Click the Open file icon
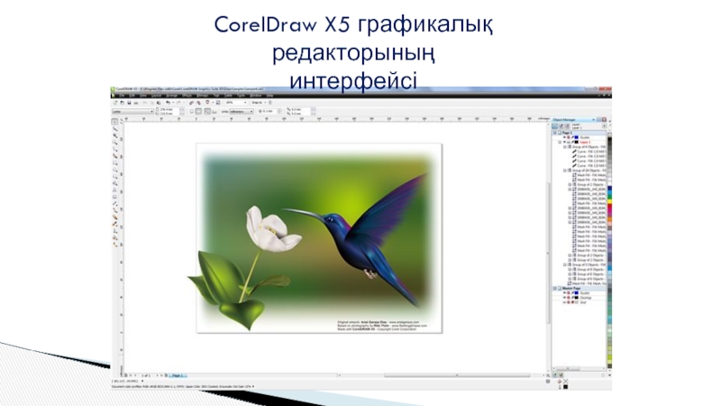Screen dimensions: 721x406 coord(120,103)
